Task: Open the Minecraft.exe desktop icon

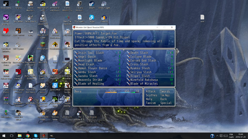Action: pyautogui.click(x=43, y=46)
